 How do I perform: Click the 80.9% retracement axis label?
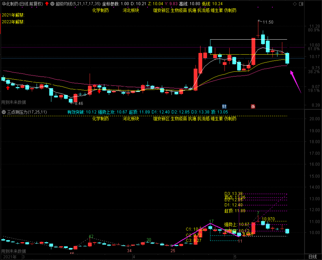(x=314, y=30)
